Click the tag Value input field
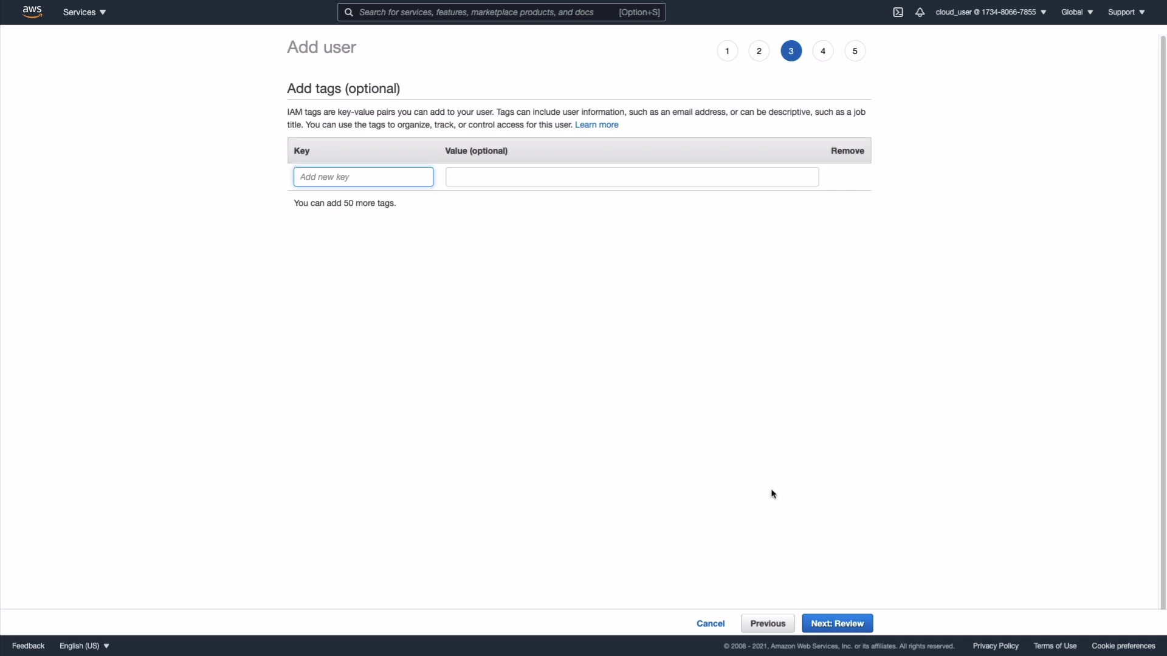The image size is (1167, 656). [x=632, y=177]
